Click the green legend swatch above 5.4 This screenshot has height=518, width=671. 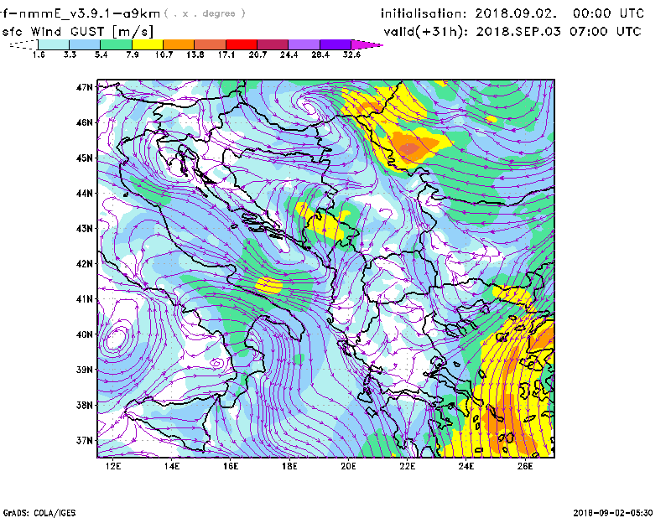(116, 44)
